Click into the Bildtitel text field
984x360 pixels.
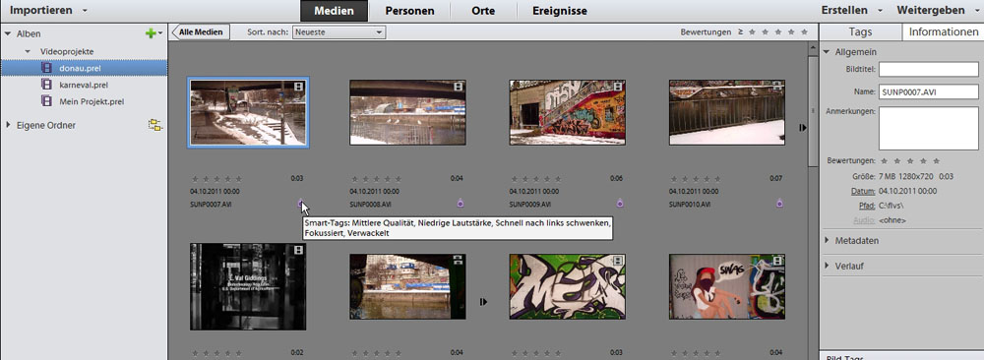(x=928, y=69)
